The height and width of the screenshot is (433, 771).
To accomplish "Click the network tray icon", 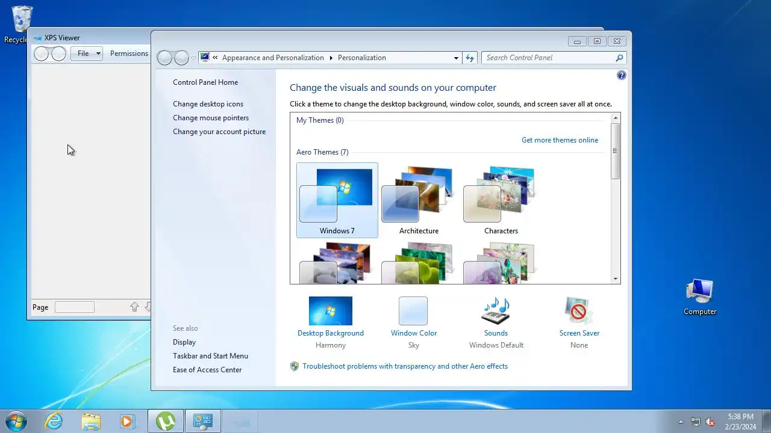I will (x=696, y=422).
